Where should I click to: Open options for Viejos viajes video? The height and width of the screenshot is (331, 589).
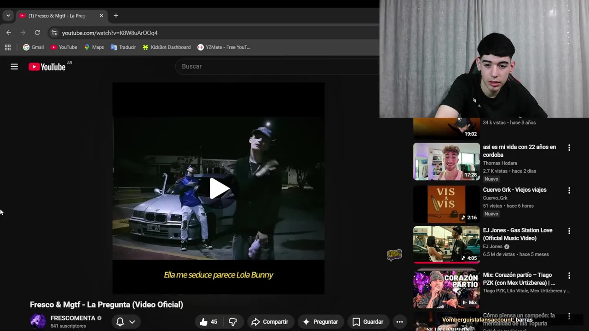click(x=569, y=190)
